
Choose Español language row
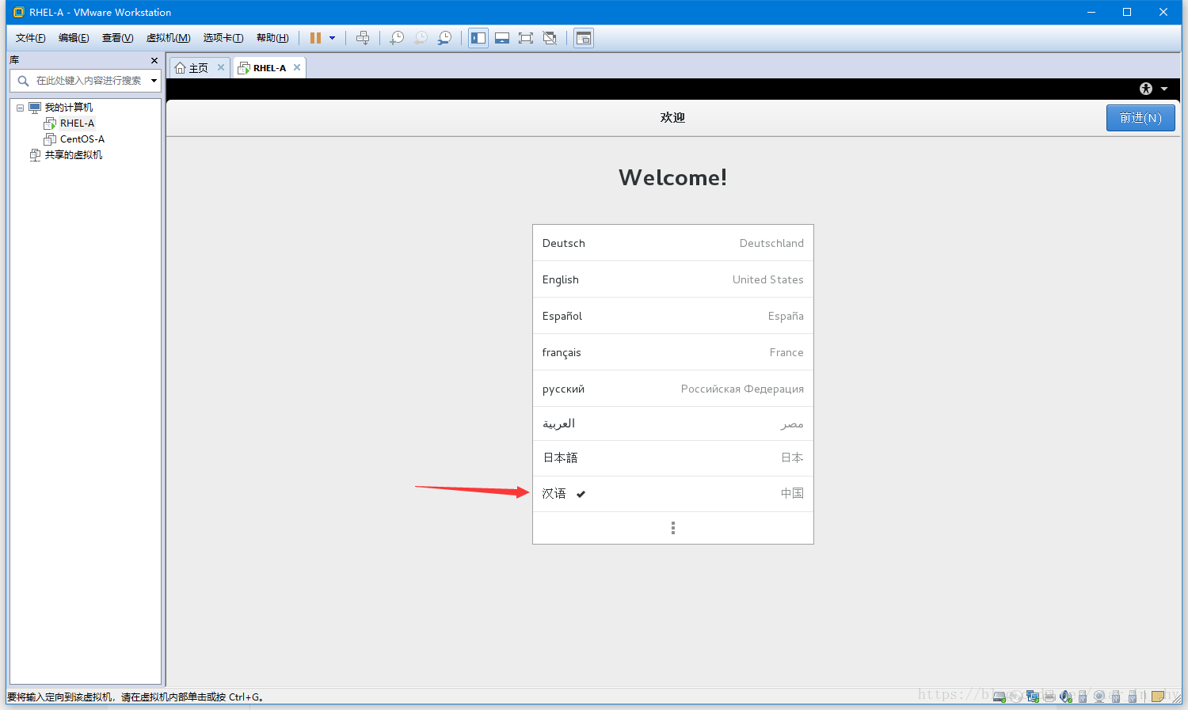point(673,316)
